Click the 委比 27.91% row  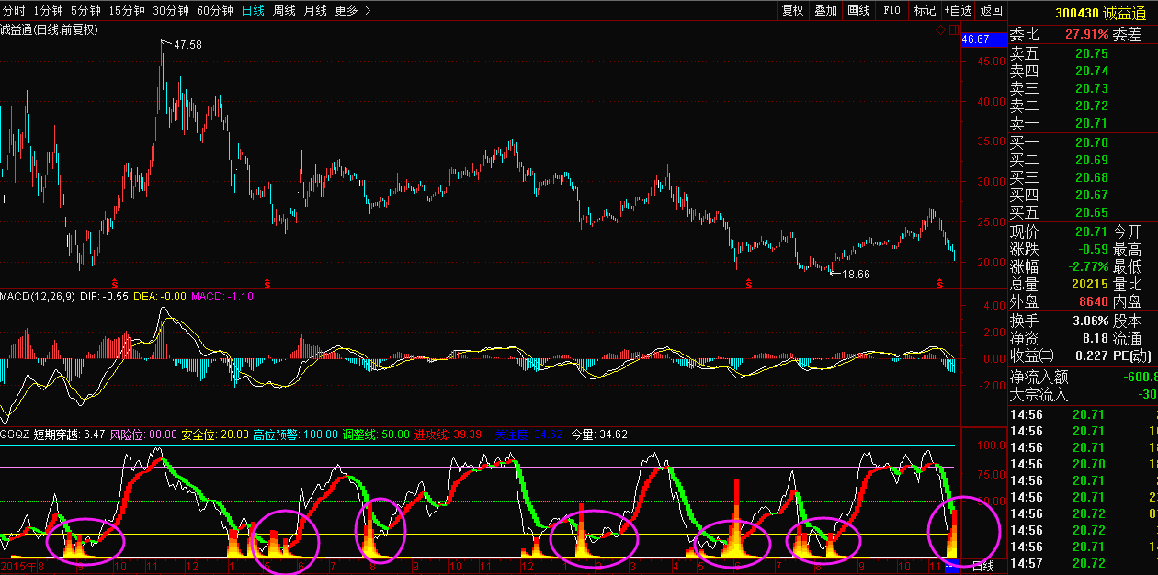pos(1084,35)
